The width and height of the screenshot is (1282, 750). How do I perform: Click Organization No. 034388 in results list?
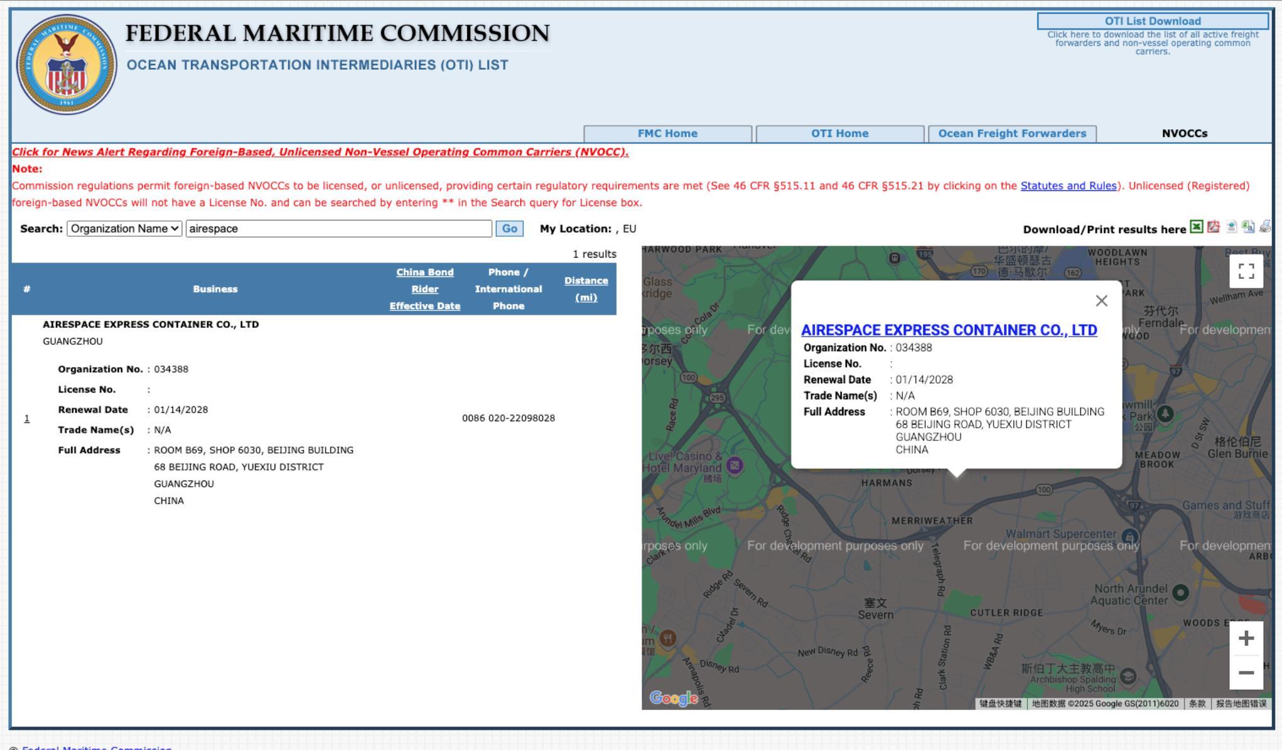point(171,369)
